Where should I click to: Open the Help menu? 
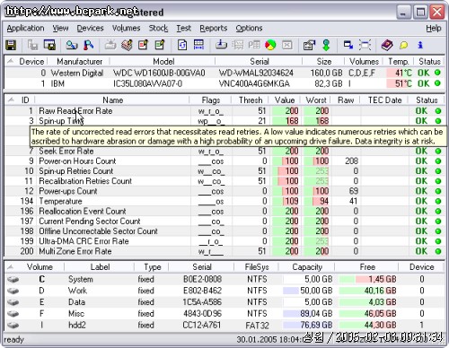434,28
